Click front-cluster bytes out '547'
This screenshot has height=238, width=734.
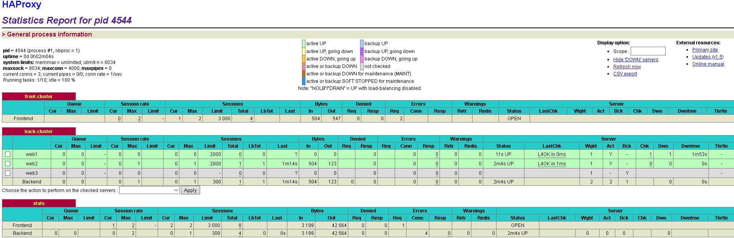pyautogui.click(x=336, y=119)
